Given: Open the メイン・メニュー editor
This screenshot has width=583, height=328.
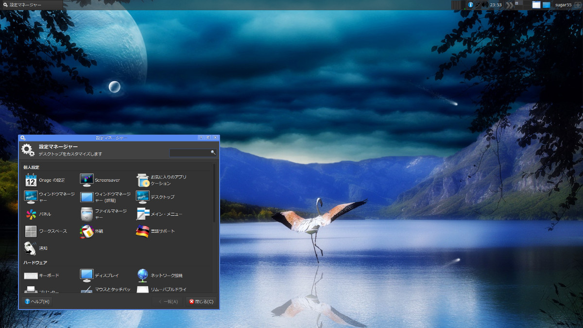Looking at the screenshot, I should click(159, 214).
